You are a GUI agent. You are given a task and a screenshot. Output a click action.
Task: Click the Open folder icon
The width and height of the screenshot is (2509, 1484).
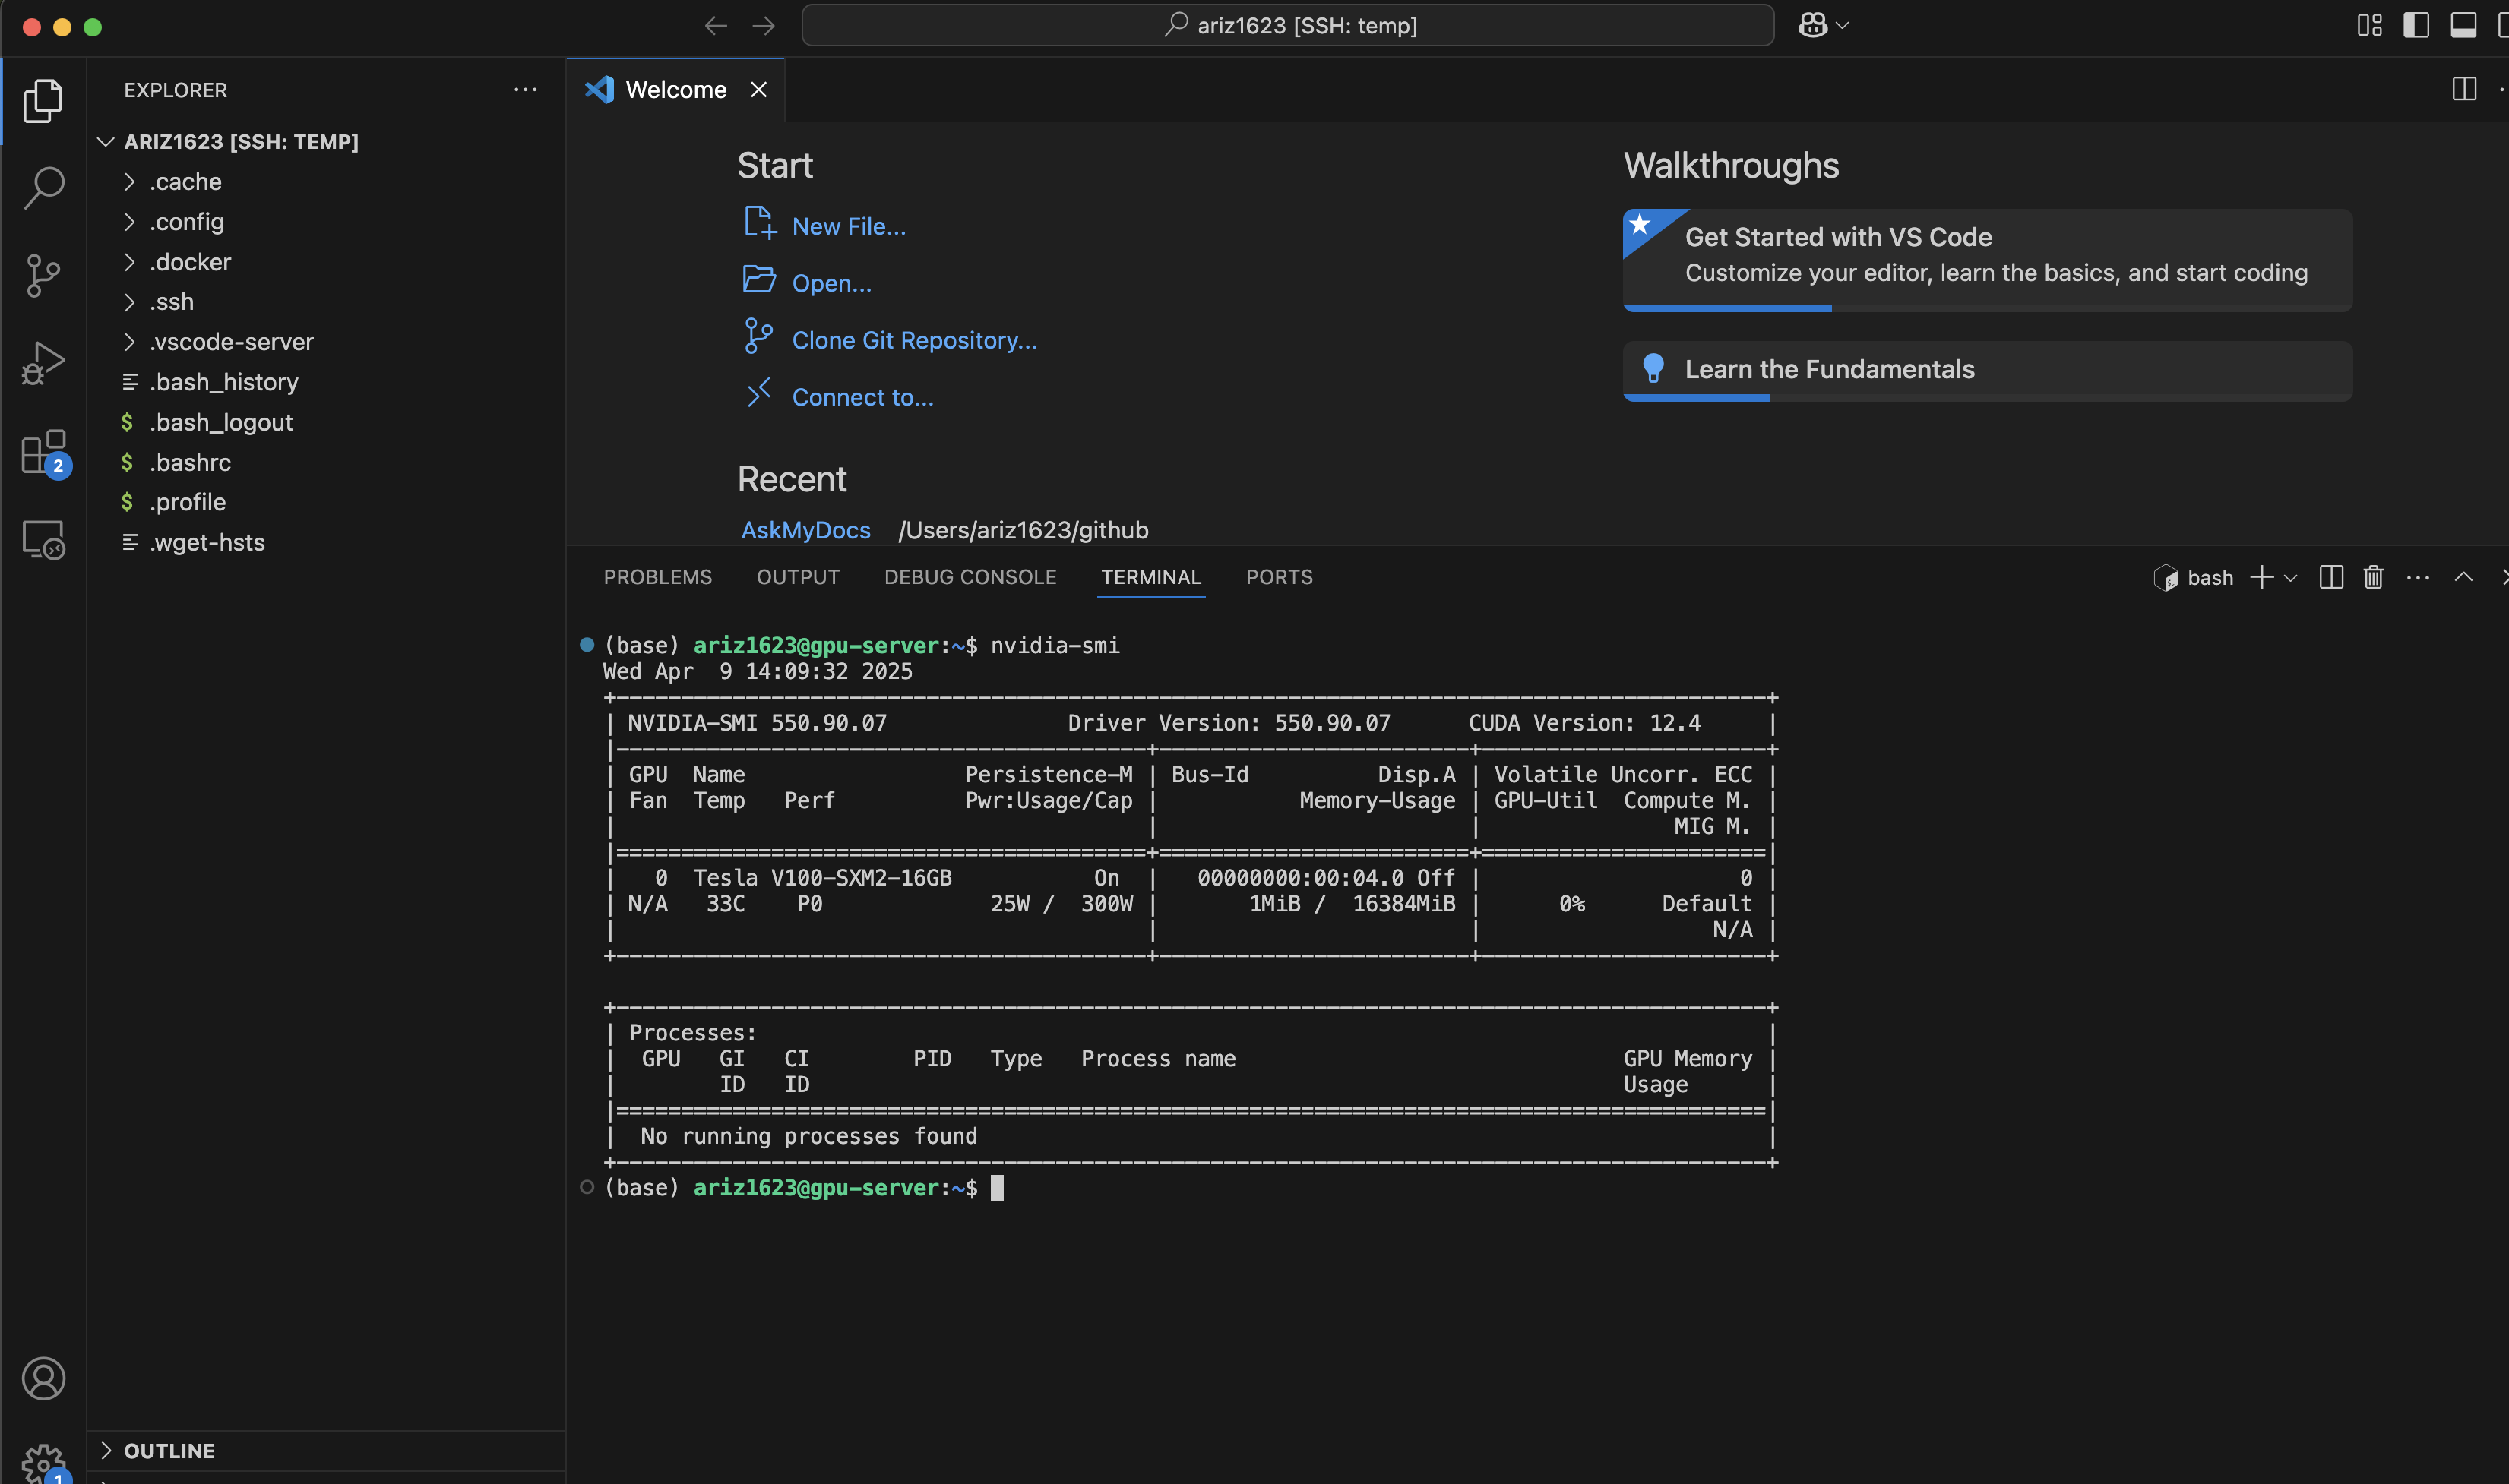[759, 279]
